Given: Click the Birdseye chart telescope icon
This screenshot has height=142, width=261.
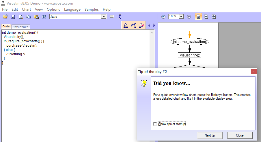Looking at the screenshot, I should [x=133, y=25].
